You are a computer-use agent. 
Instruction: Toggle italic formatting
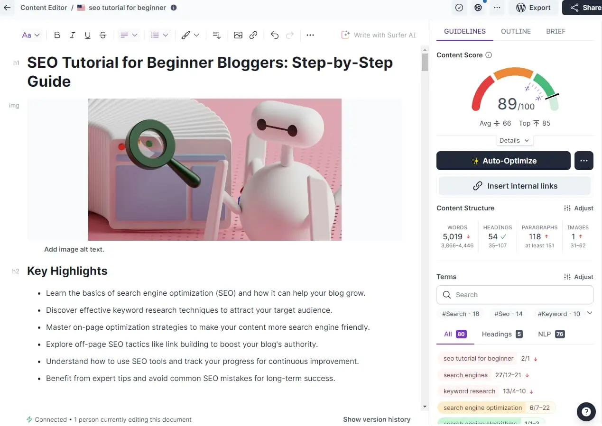point(72,35)
